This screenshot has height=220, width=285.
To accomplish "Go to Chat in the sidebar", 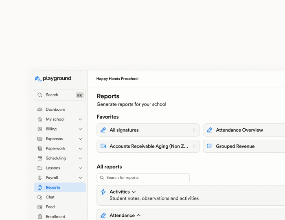I will pos(60,197).
